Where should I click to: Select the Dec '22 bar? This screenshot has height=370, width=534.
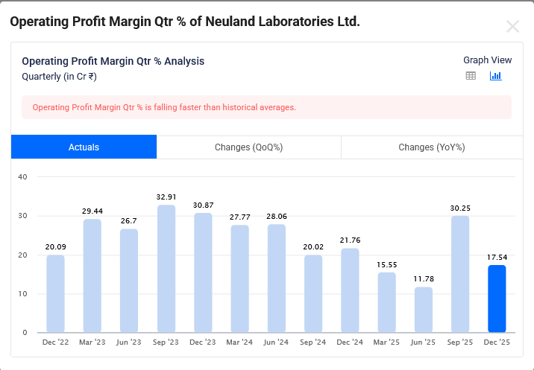click(55, 293)
